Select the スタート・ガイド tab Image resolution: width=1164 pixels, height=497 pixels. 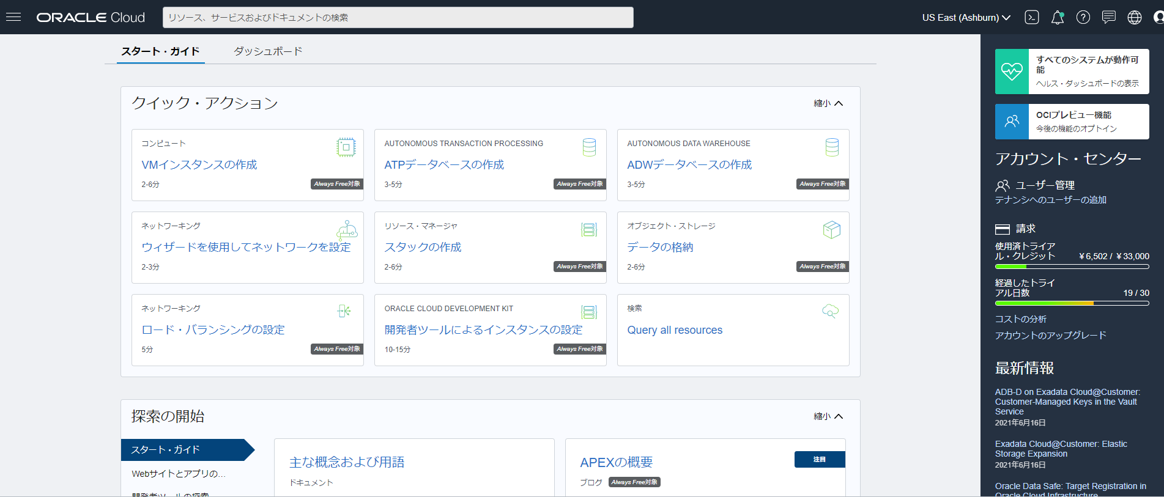(x=160, y=51)
